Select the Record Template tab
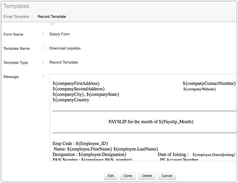 click(x=52, y=17)
